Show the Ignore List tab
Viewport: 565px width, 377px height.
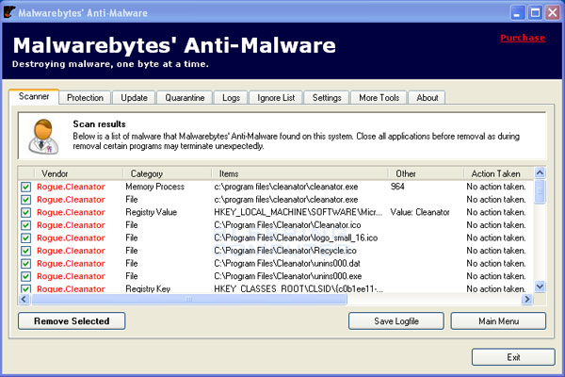pos(276,98)
